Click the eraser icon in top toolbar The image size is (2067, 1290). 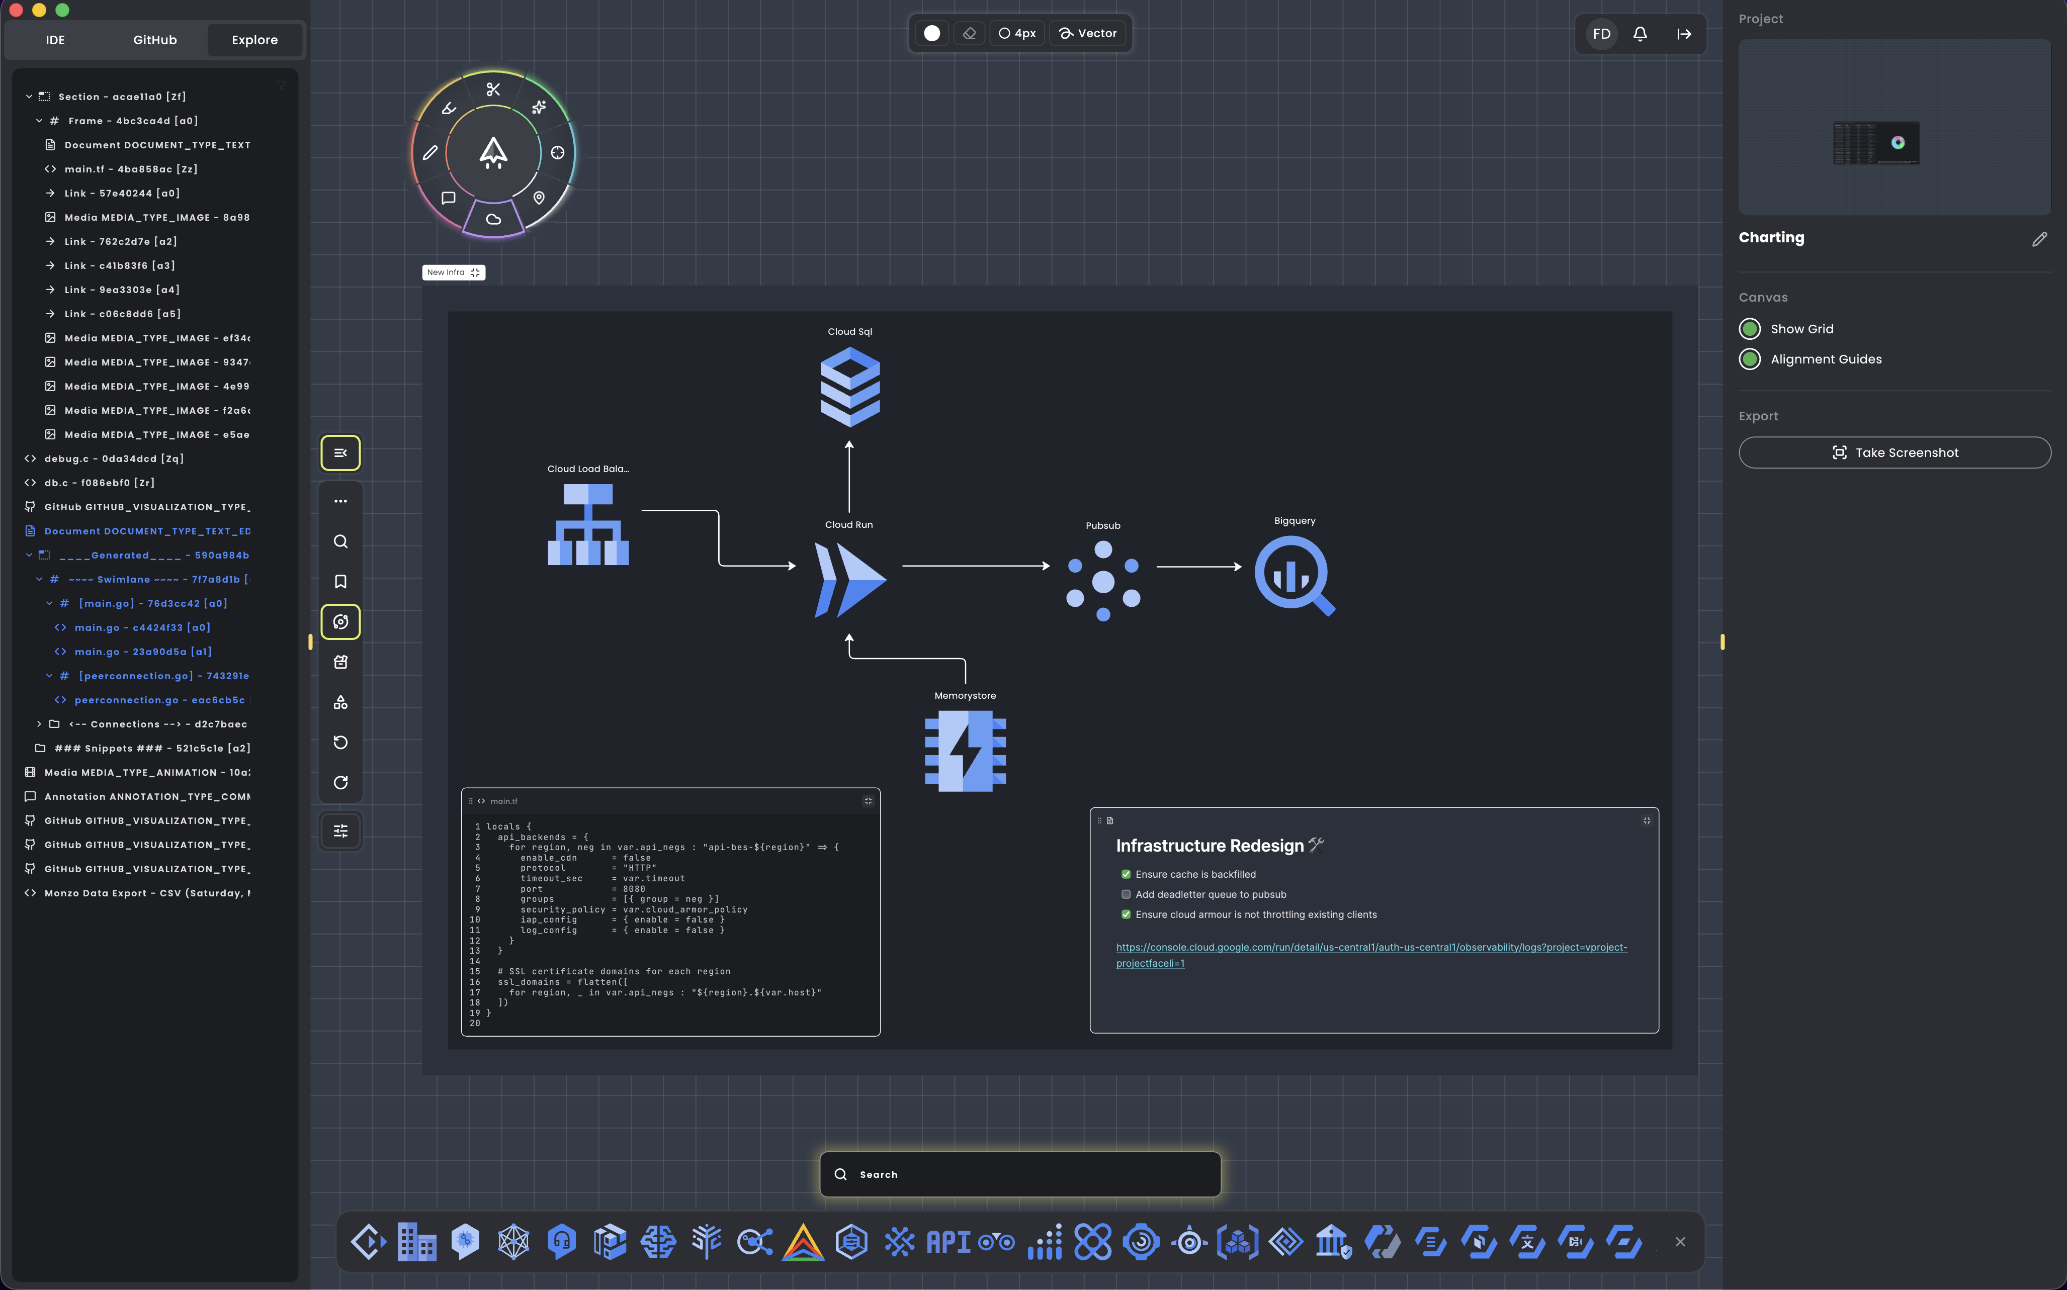[969, 33]
